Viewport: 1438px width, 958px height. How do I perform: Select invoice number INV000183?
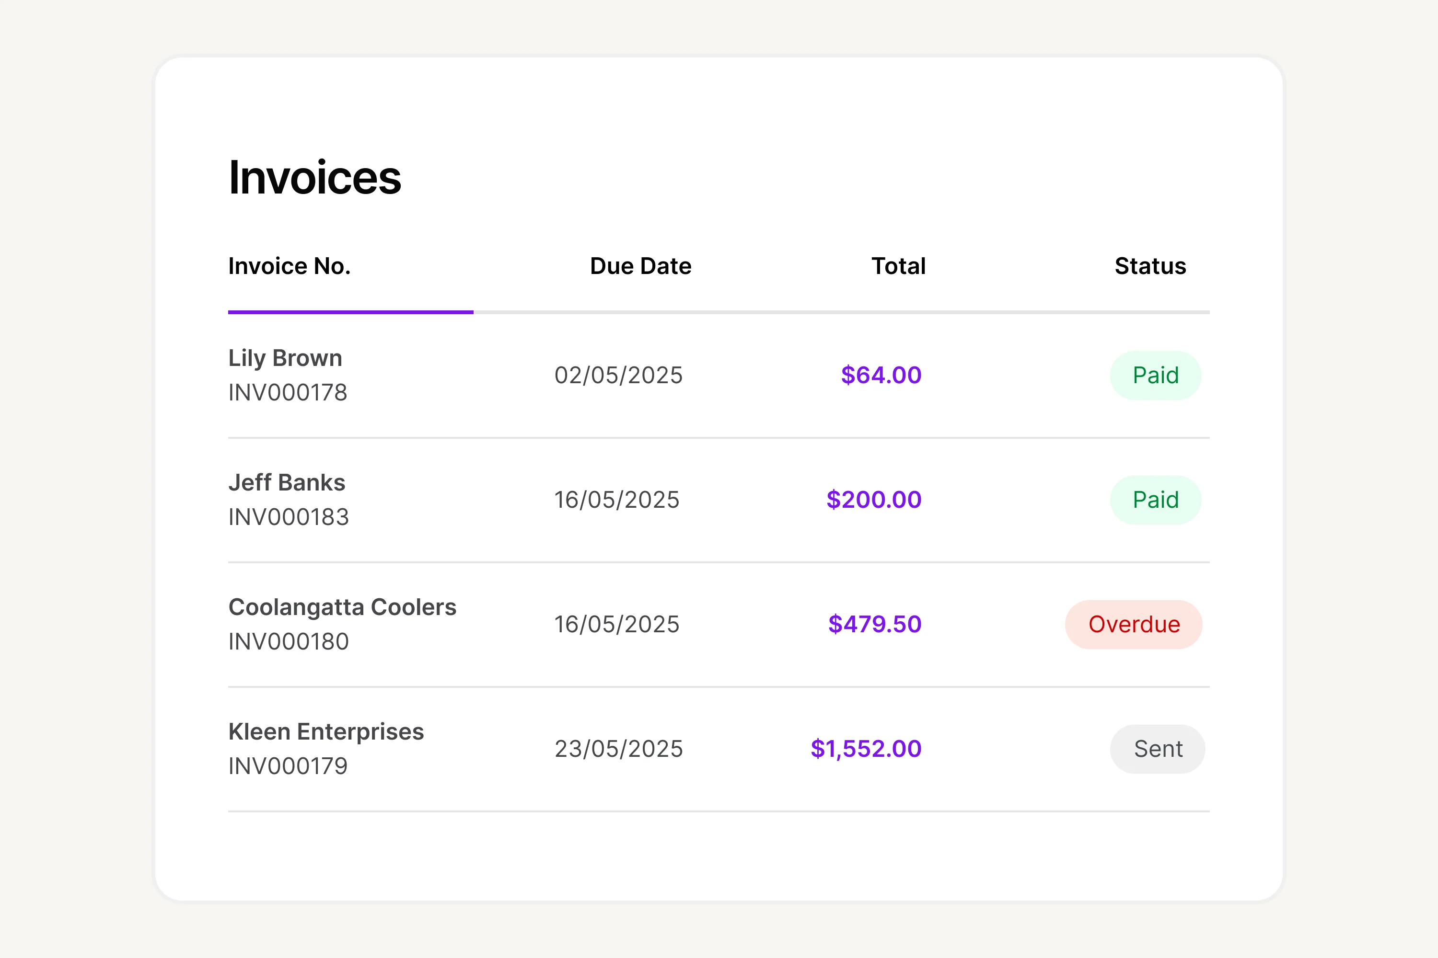288,517
